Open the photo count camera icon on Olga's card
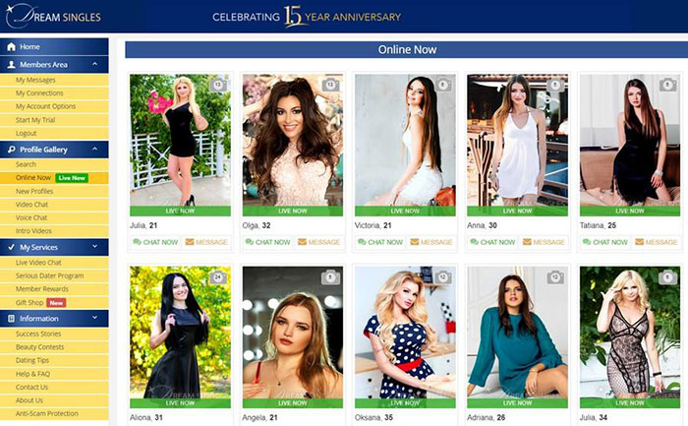688x426 pixels. [330, 85]
